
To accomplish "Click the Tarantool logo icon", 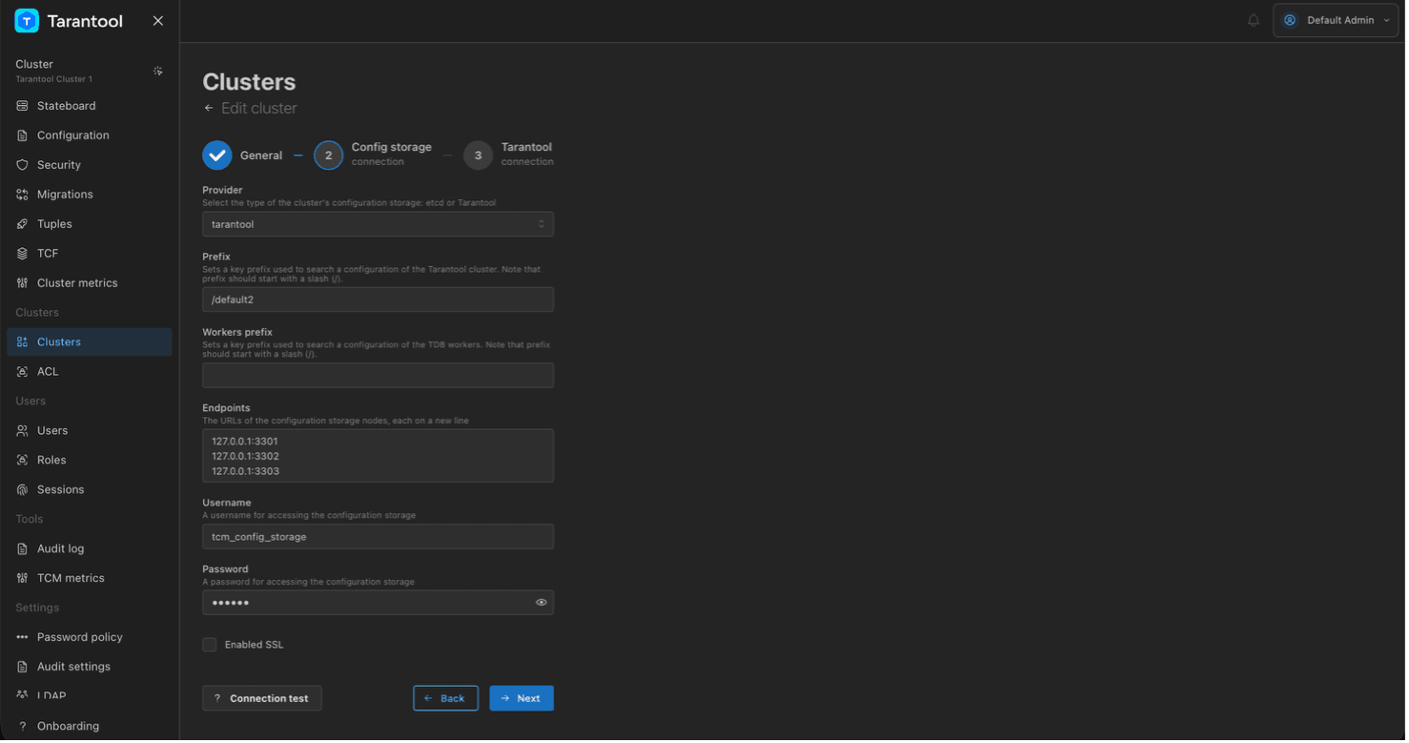I will point(27,21).
